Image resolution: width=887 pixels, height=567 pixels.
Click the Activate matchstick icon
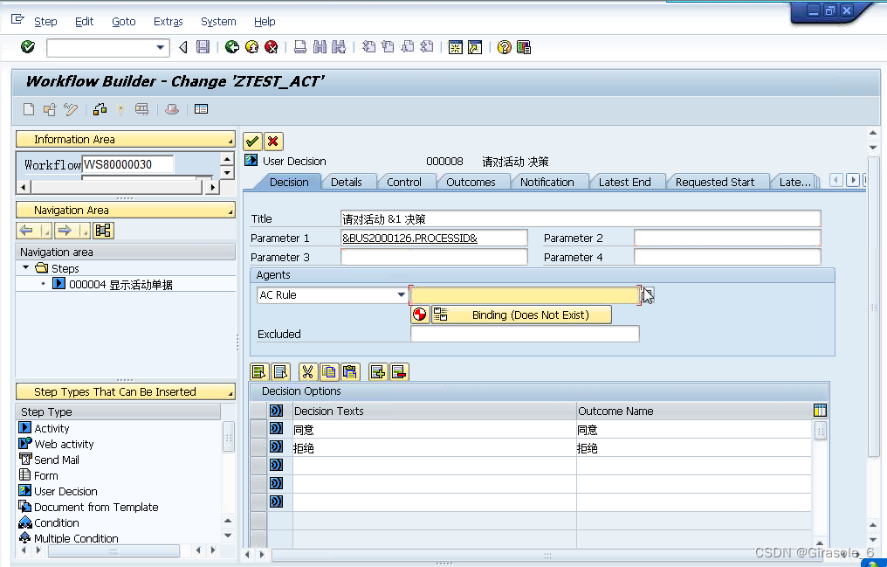(120, 109)
